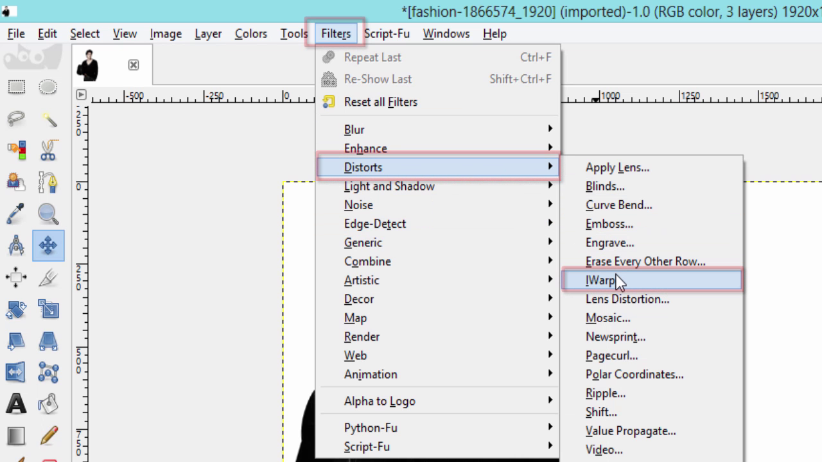Choose Reset all Filters
The height and width of the screenshot is (462, 822).
click(439, 102)
